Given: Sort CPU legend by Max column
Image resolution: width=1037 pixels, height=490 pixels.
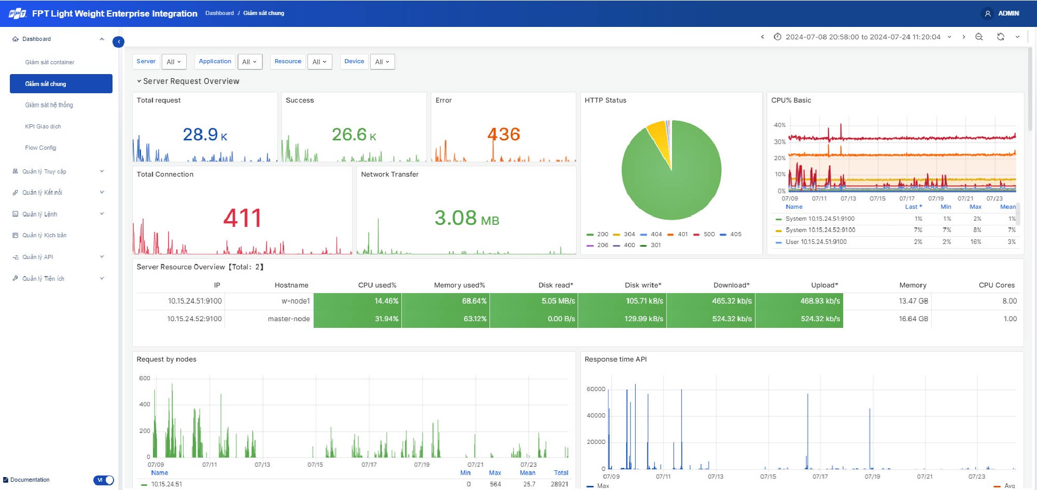Looking at the screenshot, I should point(975,207).
